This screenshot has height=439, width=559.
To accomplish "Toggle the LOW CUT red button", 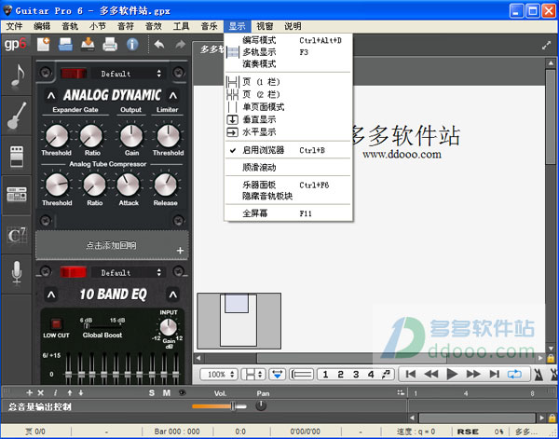I will point(56,323).
